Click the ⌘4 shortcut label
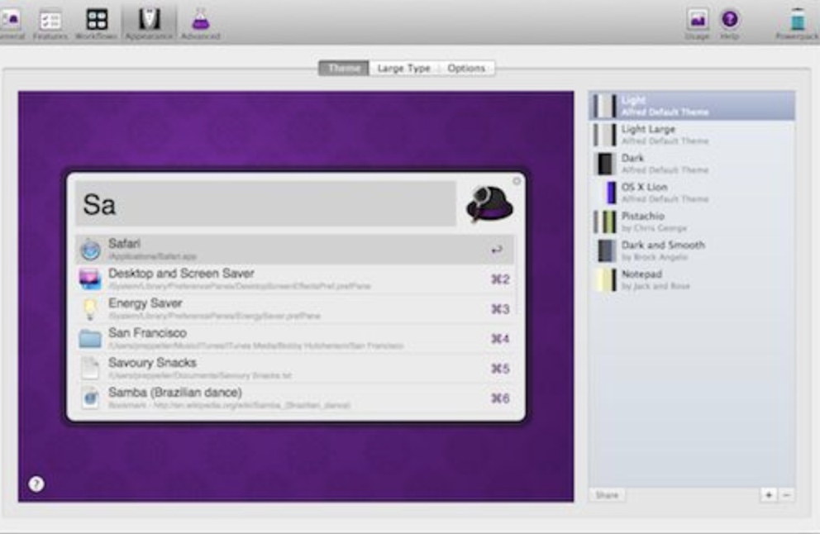 tap(500, 339)
